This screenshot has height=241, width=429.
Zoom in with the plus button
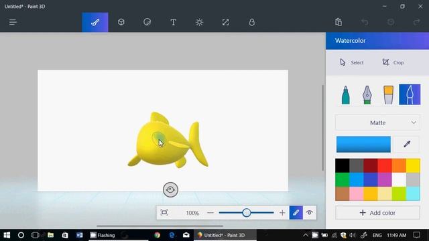click(282, 213)
